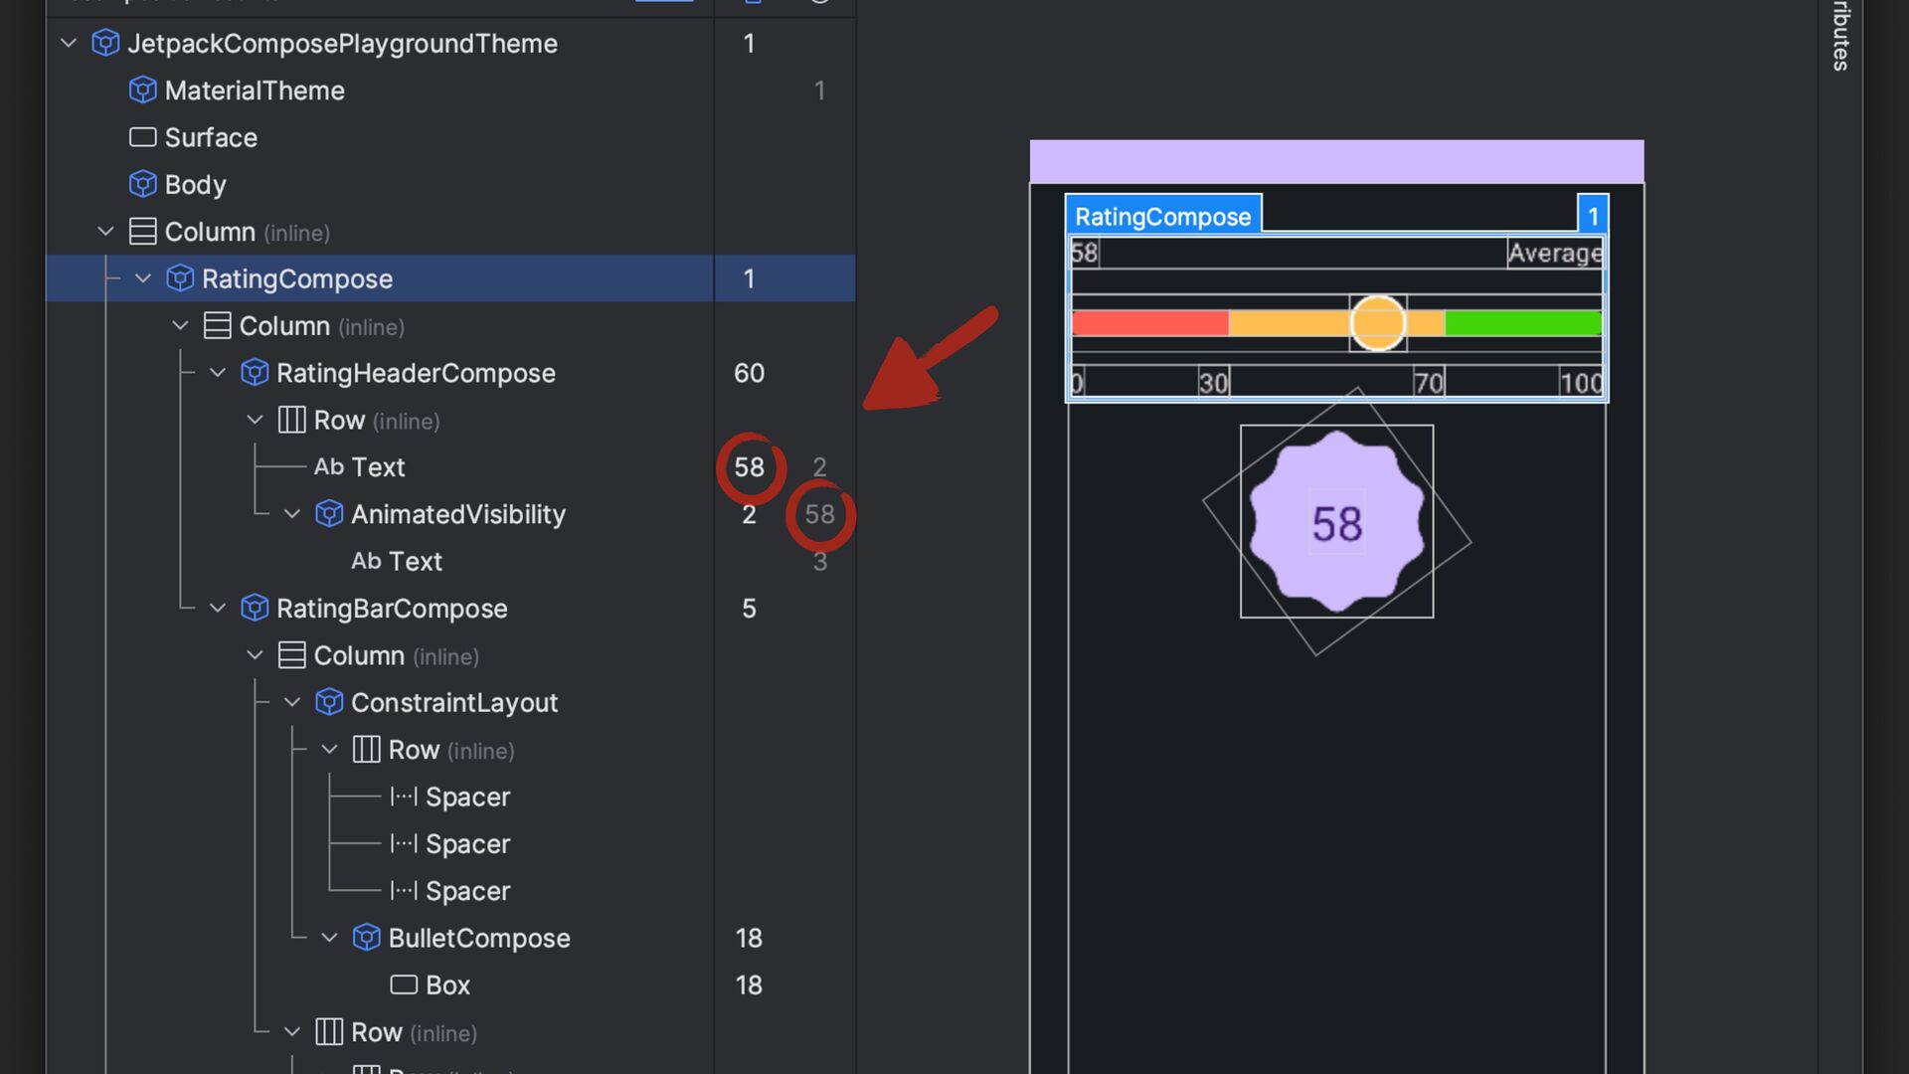Collapse the RatingBarCompose node chevron

tap(218, 608)
